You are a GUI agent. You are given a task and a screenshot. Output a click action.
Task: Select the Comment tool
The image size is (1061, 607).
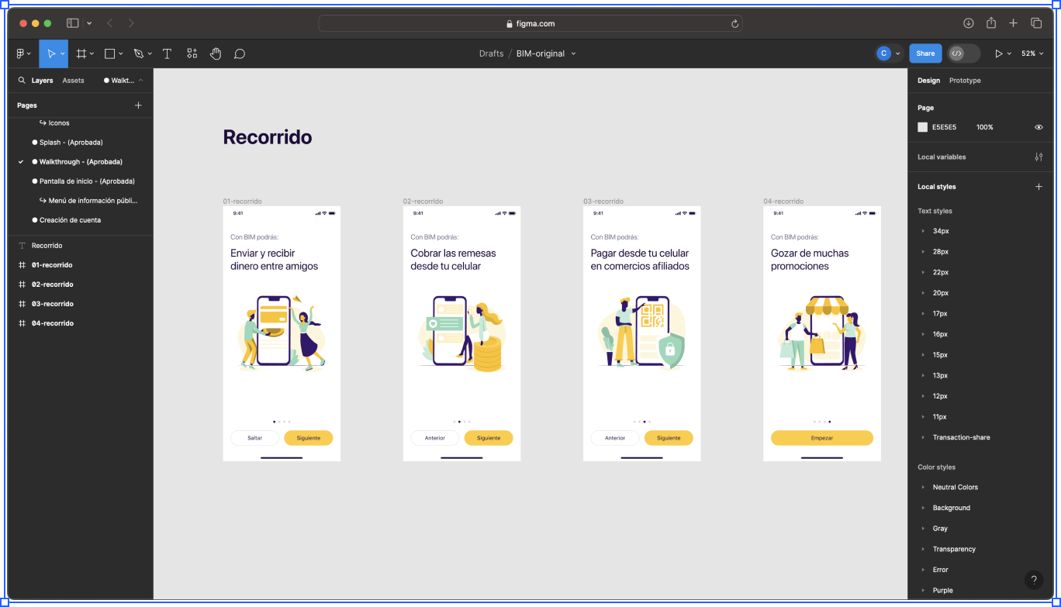(x=240, y=53)
